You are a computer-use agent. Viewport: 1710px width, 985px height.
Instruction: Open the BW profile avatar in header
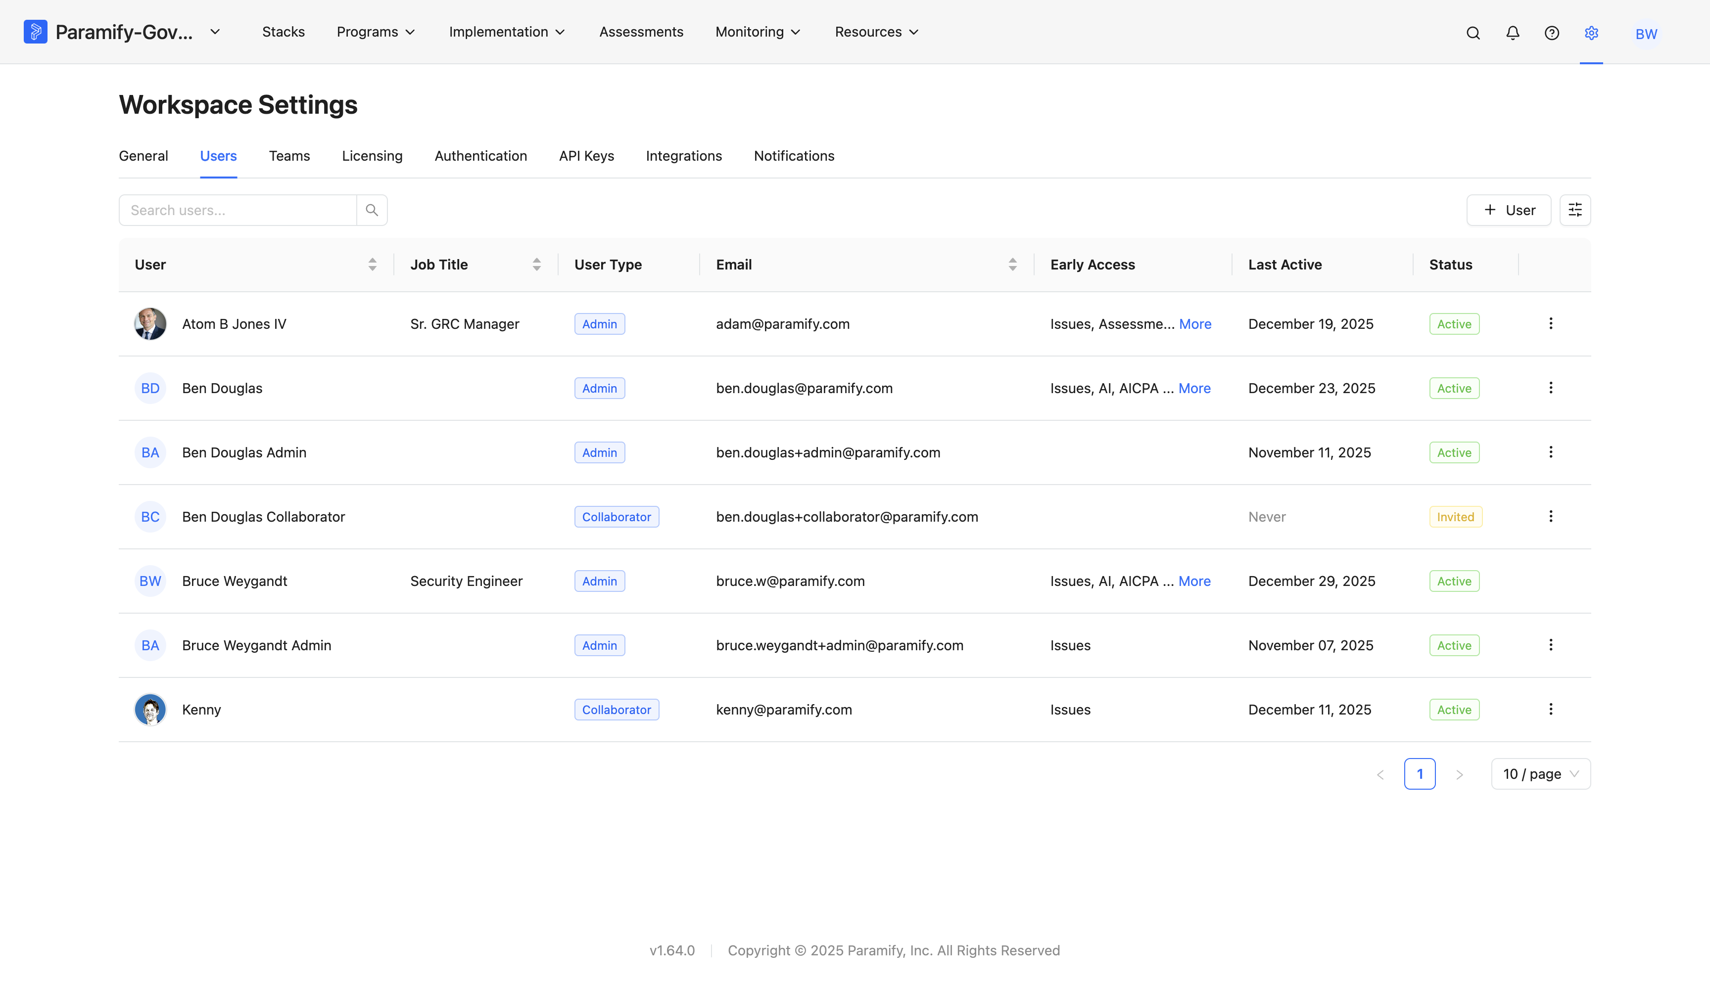point(1646,34)
